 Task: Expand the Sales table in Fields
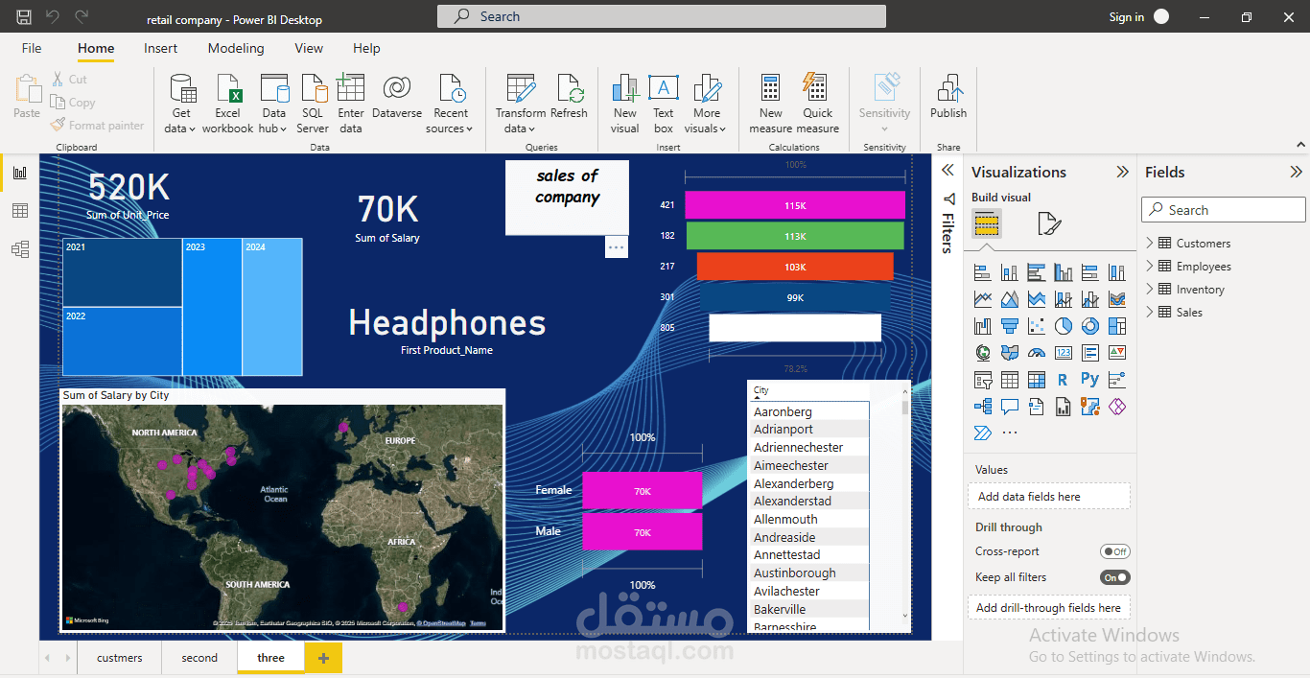(1150, 312)
